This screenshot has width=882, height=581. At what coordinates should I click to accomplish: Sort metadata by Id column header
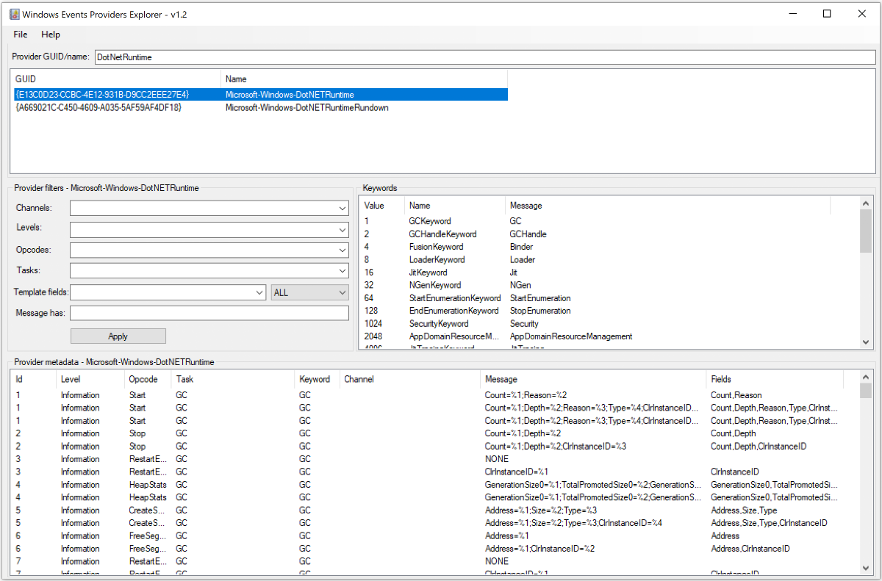(34, 379)
